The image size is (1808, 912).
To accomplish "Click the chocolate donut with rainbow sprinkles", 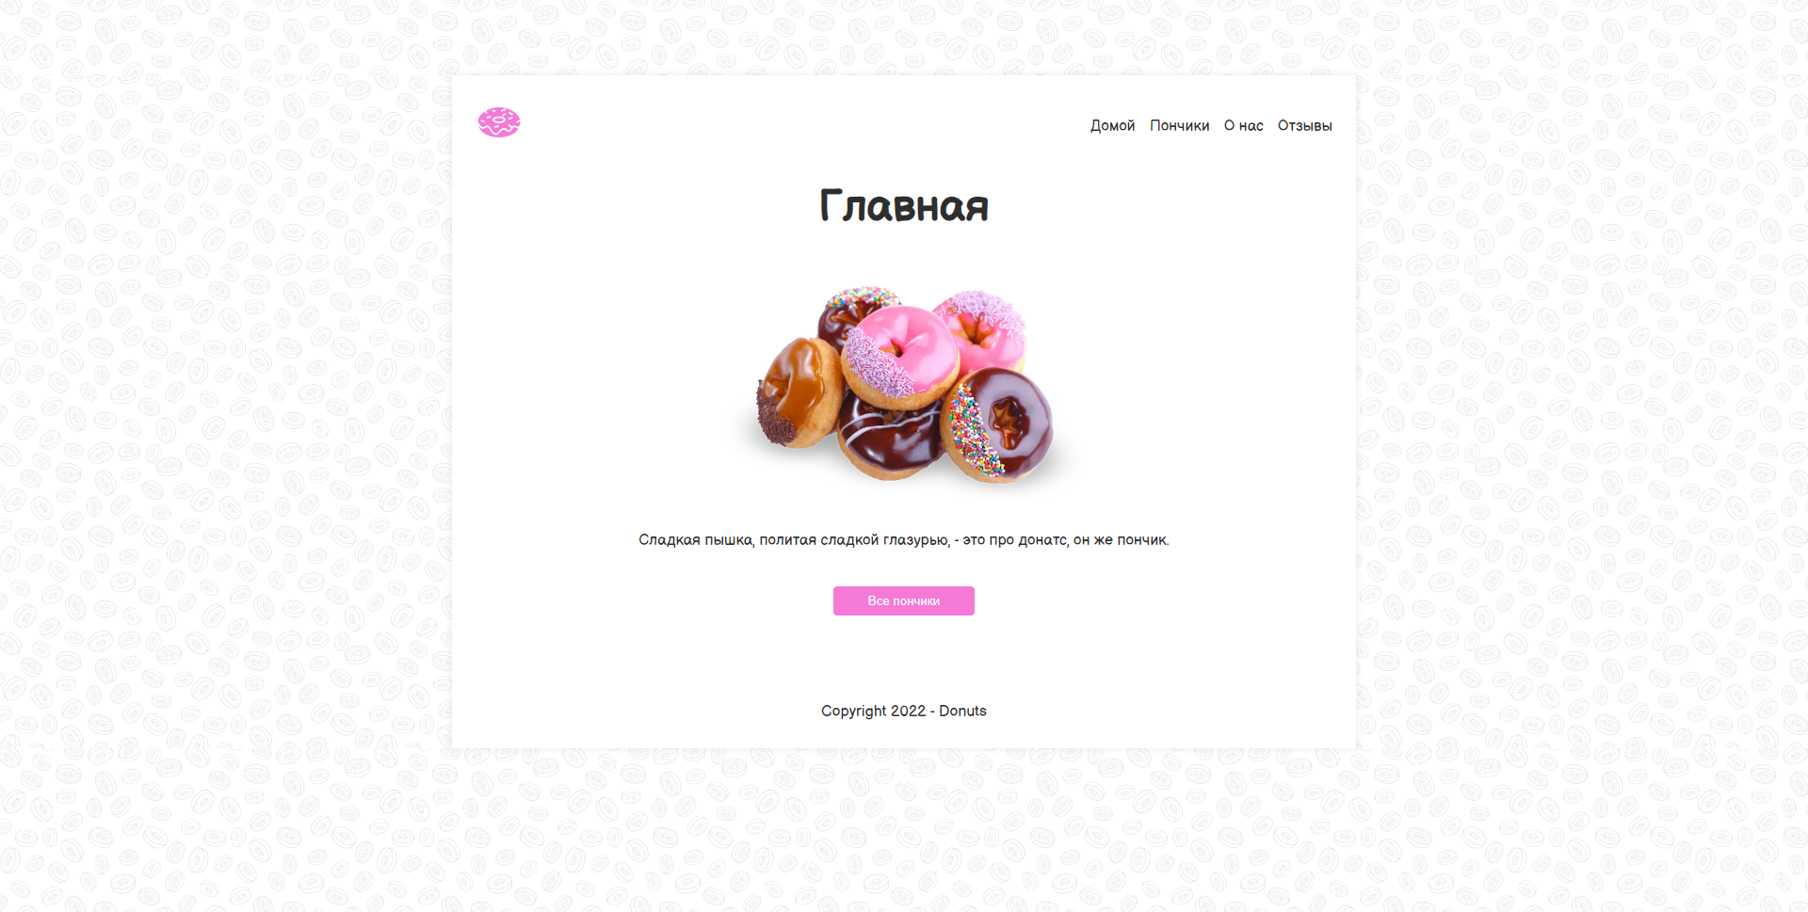I will tap(998, 424).
